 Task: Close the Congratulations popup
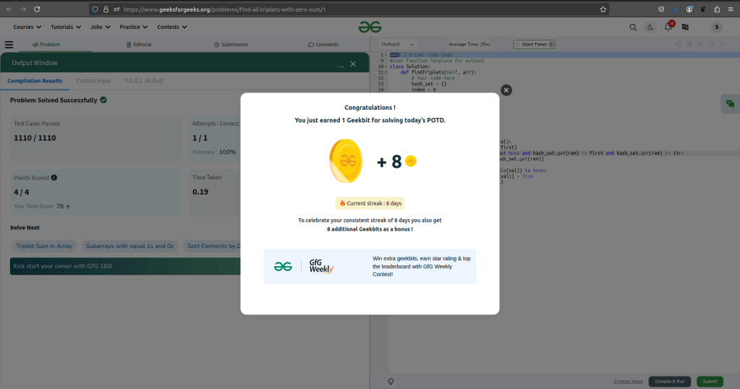pos(506,90)
